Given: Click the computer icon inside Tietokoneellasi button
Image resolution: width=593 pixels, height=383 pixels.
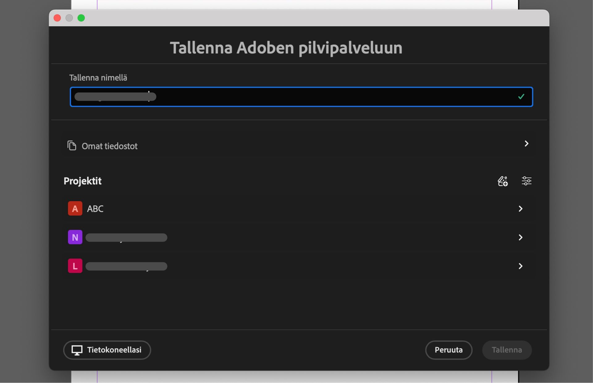Looking at the screenshot, I should click(x=77, y=350).
